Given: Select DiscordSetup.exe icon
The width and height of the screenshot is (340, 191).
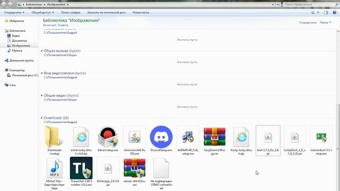Looking at the screenshot, I should (x=161, y=137).
